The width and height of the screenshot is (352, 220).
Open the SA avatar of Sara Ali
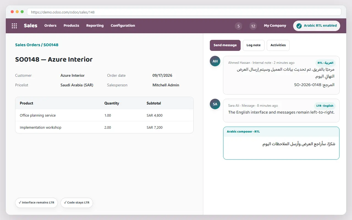[215, 104]
